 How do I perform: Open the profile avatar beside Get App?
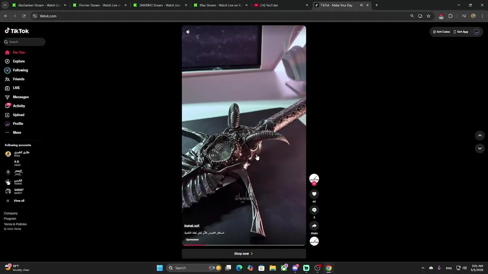coord(477,32)
